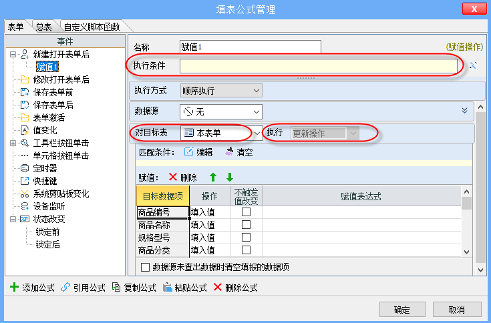This screenshot has width=491, height=323.
Task: Click the 单元格按钮单击 dots icon
Action: coord(25,155)
